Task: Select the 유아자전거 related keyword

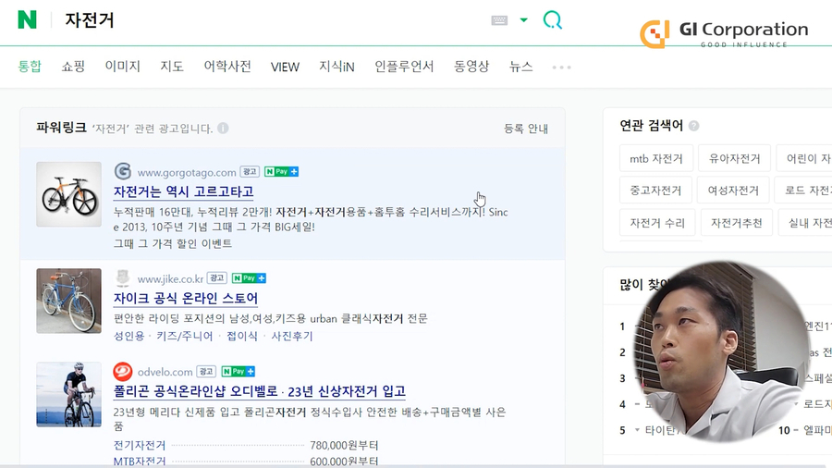Action: (734, 158)
